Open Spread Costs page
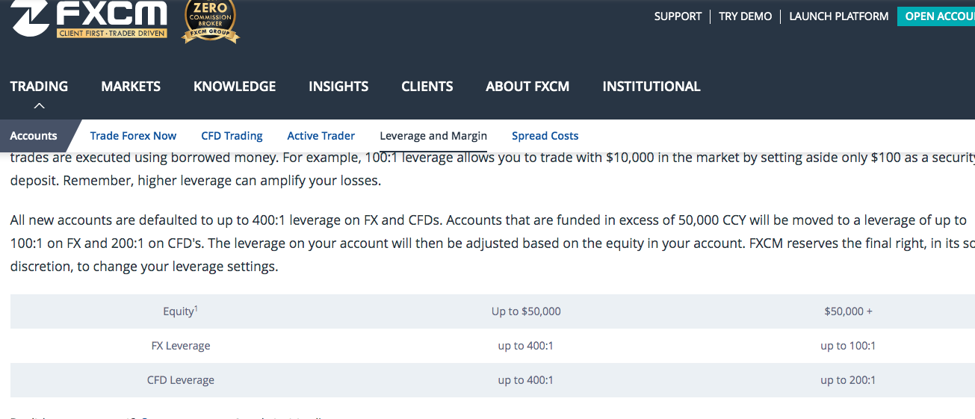 (x=545, y=136)
